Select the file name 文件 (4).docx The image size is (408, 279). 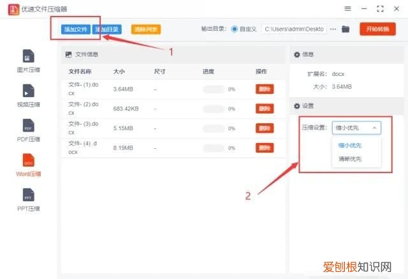click(82, 147)
